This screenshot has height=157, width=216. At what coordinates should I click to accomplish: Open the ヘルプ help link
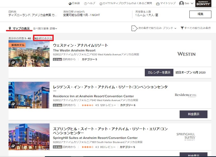[91, 3]
